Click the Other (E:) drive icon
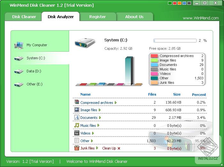Image resolution: width=224 pixels, height=167 pixels. click(x=19, y=84)
